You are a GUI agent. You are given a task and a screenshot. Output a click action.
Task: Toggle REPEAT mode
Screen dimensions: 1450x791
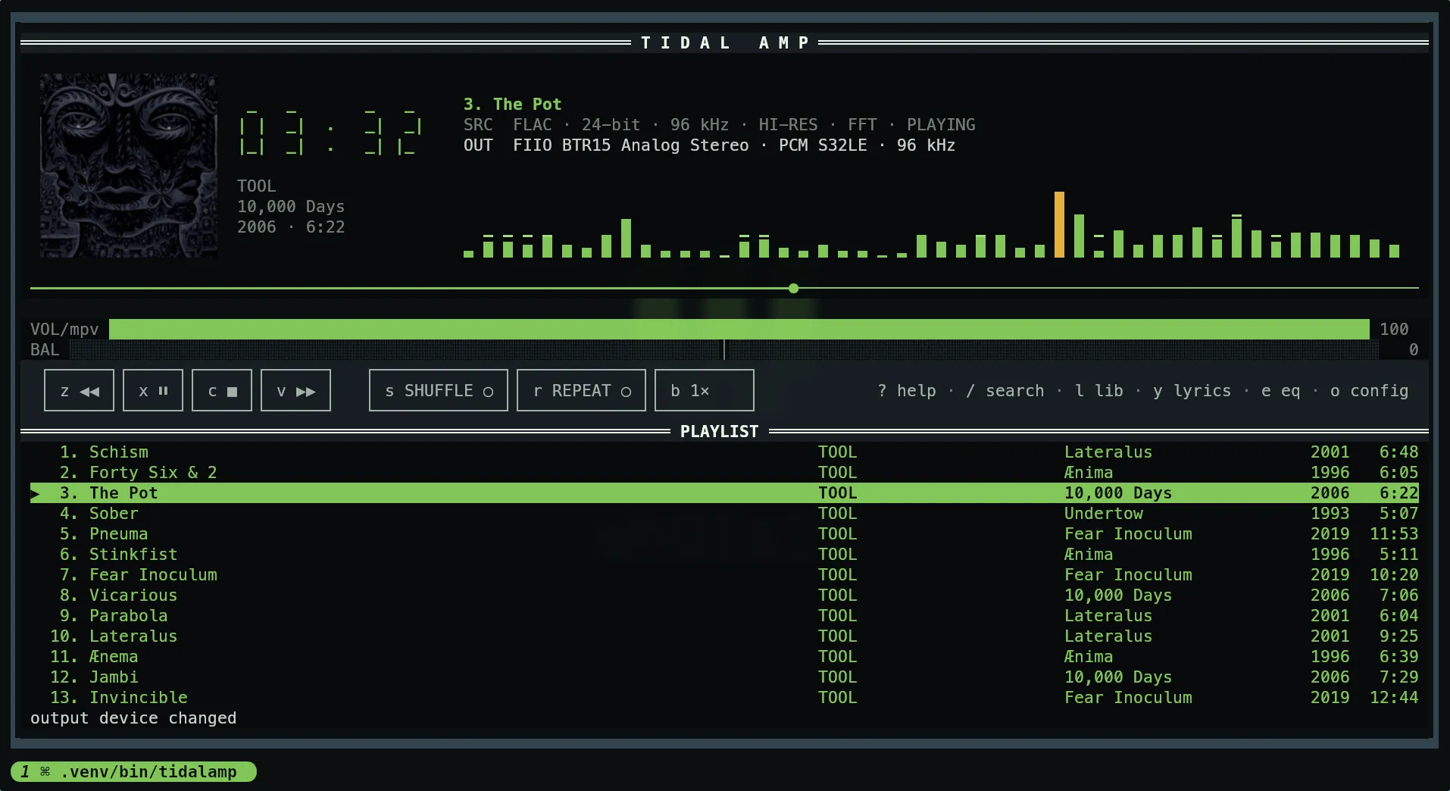click(581, 390)
